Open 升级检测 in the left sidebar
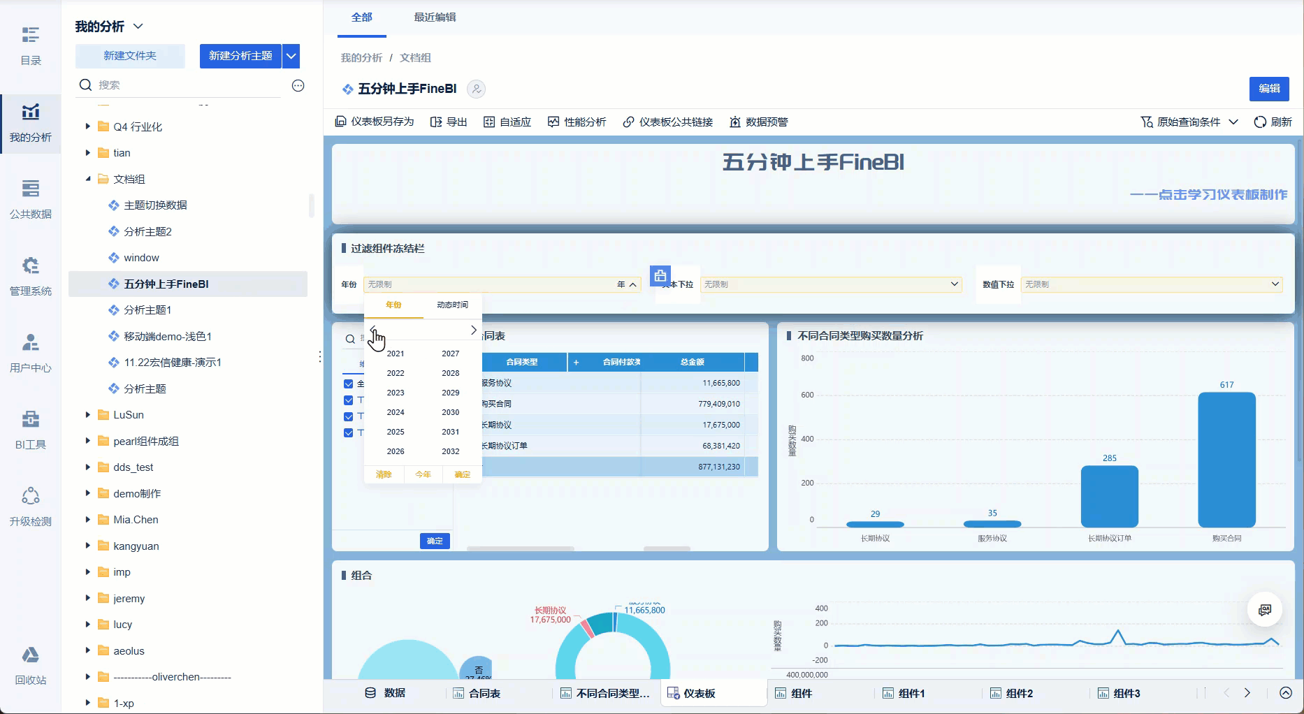 [x=31, y=507]
